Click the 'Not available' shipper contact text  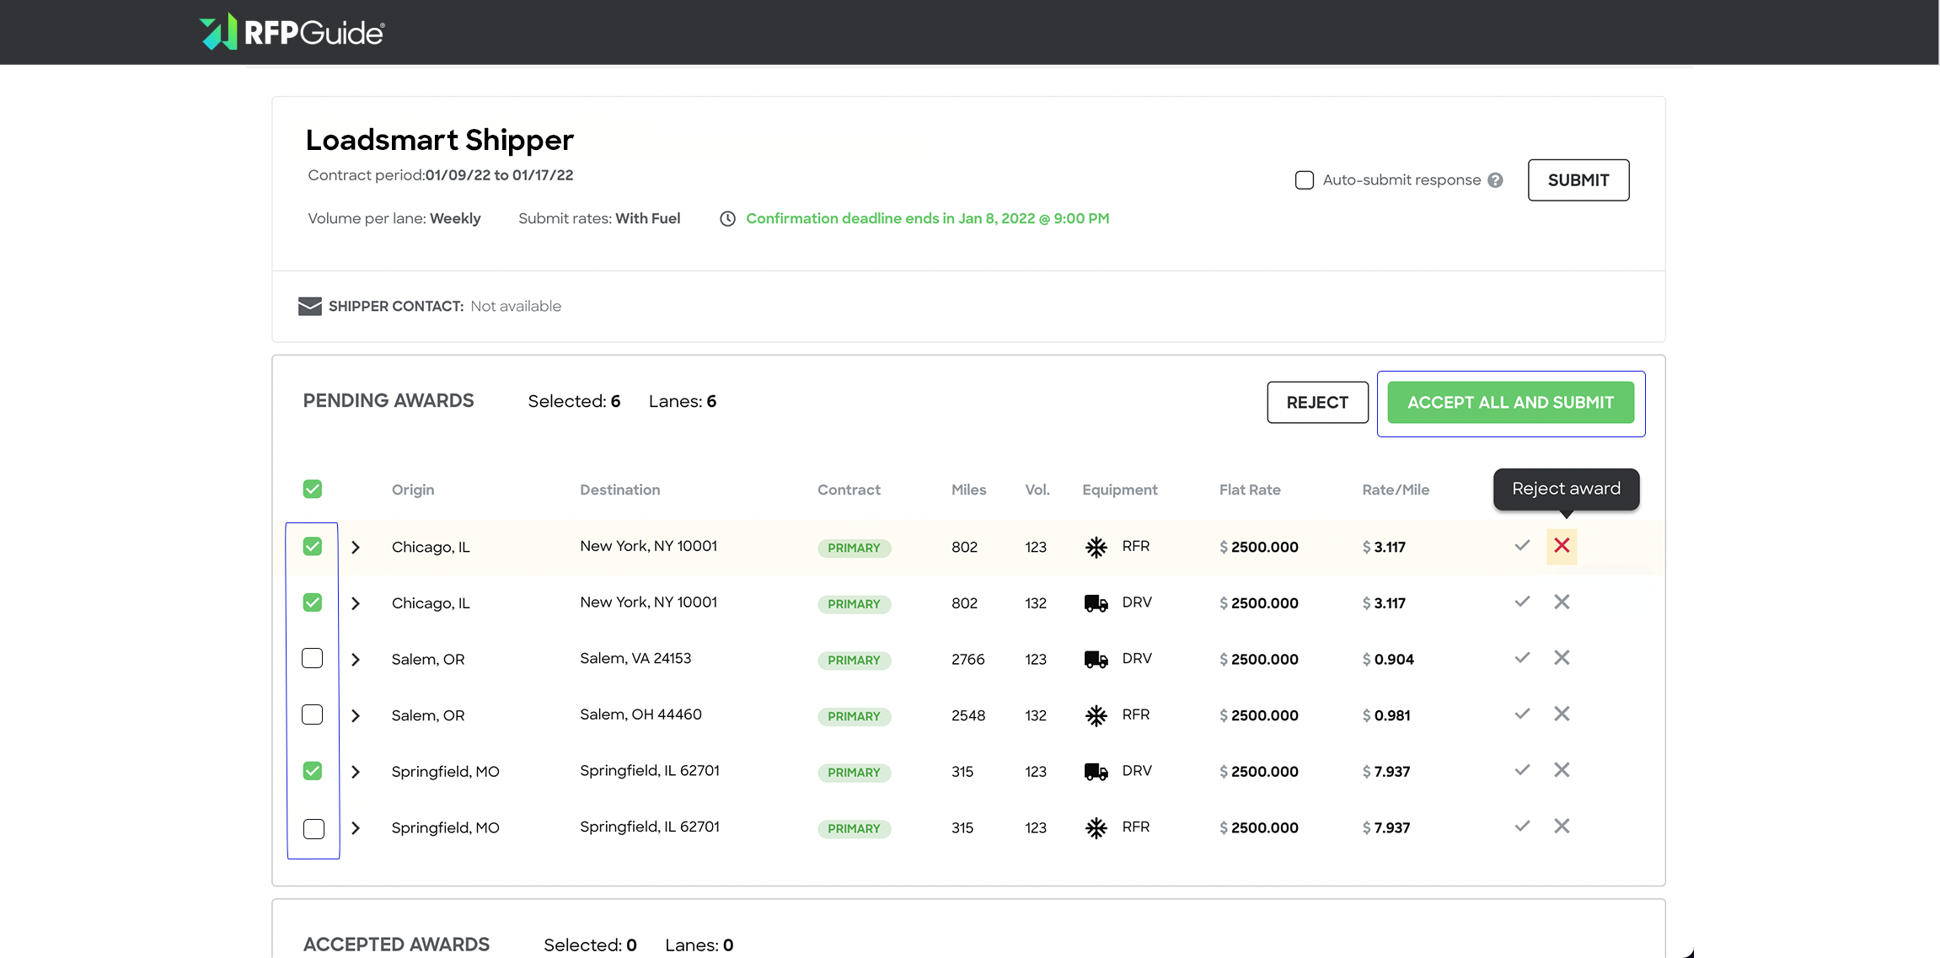coord(516,307)
